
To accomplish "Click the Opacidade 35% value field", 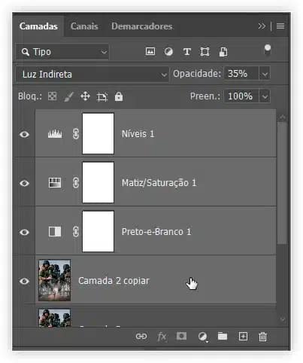I will pyautogui.click(x=241, y=74).
